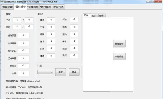Open the *各种添加 tab

(x=33, y=7)
